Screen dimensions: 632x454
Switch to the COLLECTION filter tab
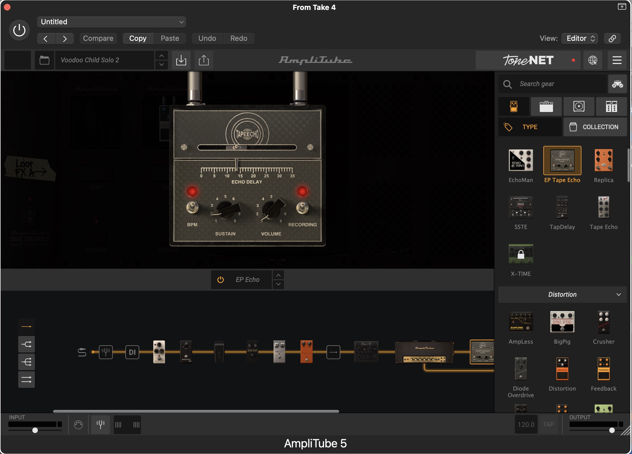pyautogui.click(x=595, y=127)
